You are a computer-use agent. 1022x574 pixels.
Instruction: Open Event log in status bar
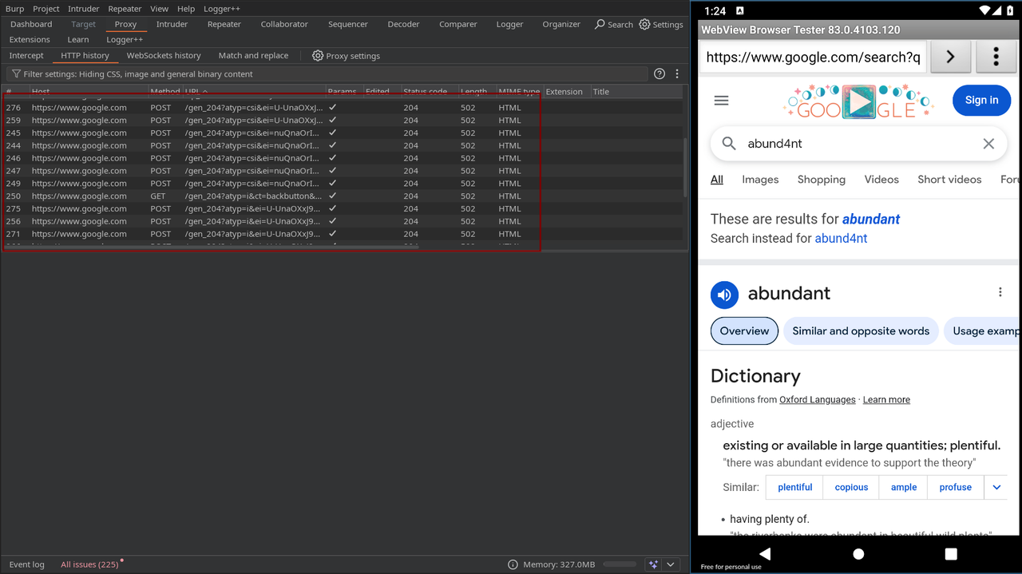coord(26,564)
